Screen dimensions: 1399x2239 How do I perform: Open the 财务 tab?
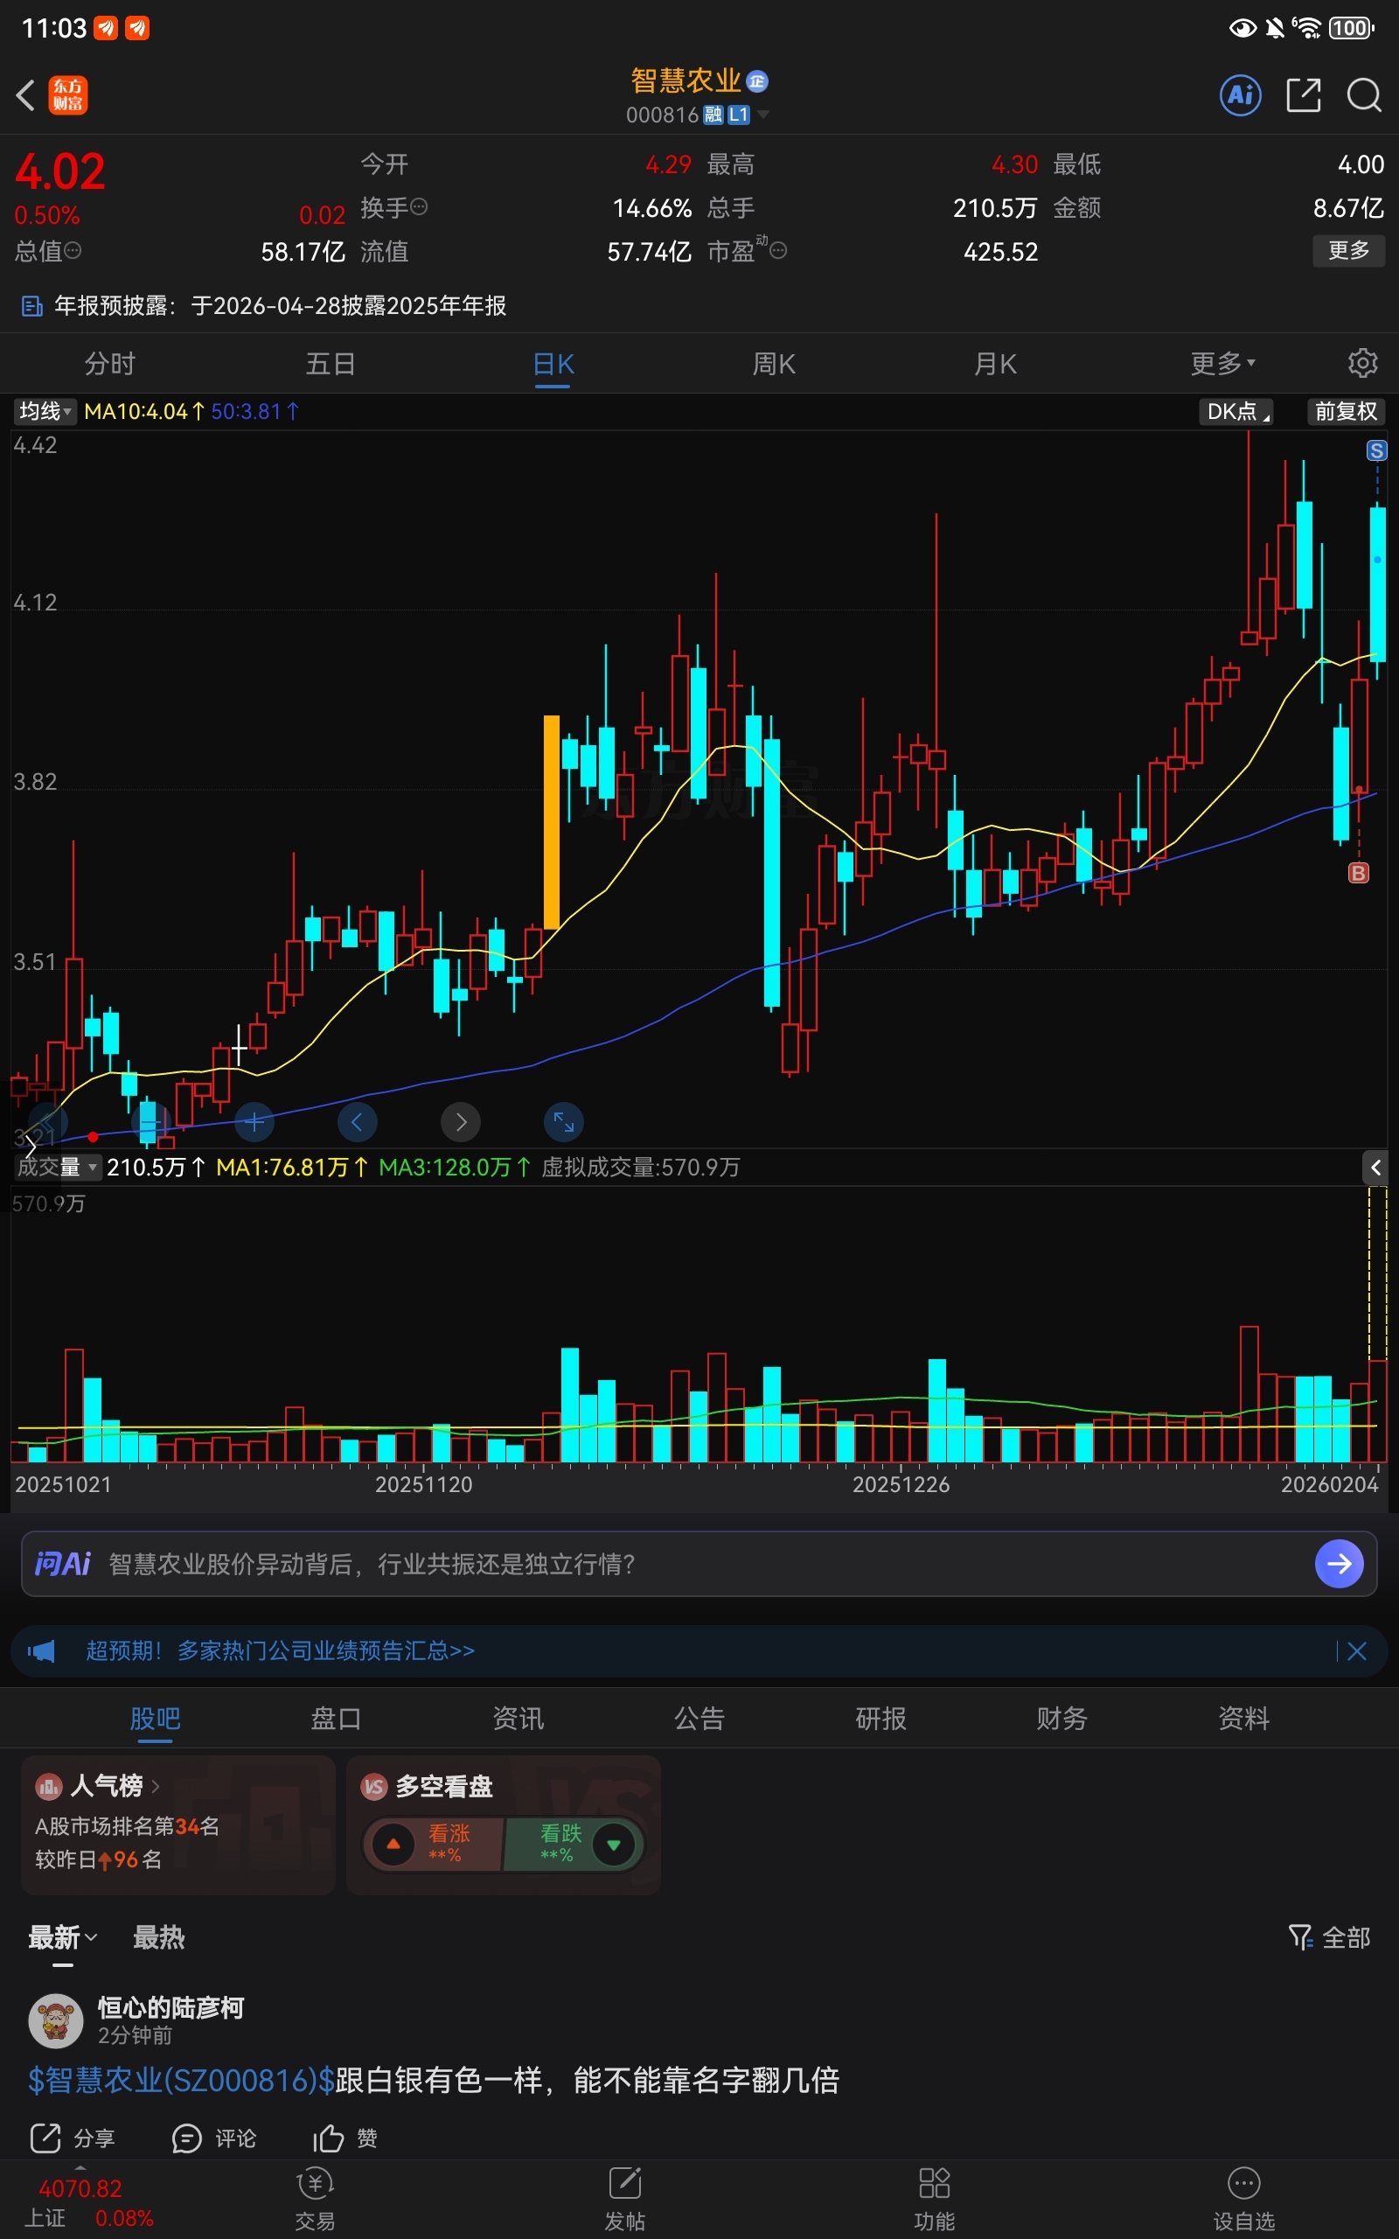coord(1062,1719)
